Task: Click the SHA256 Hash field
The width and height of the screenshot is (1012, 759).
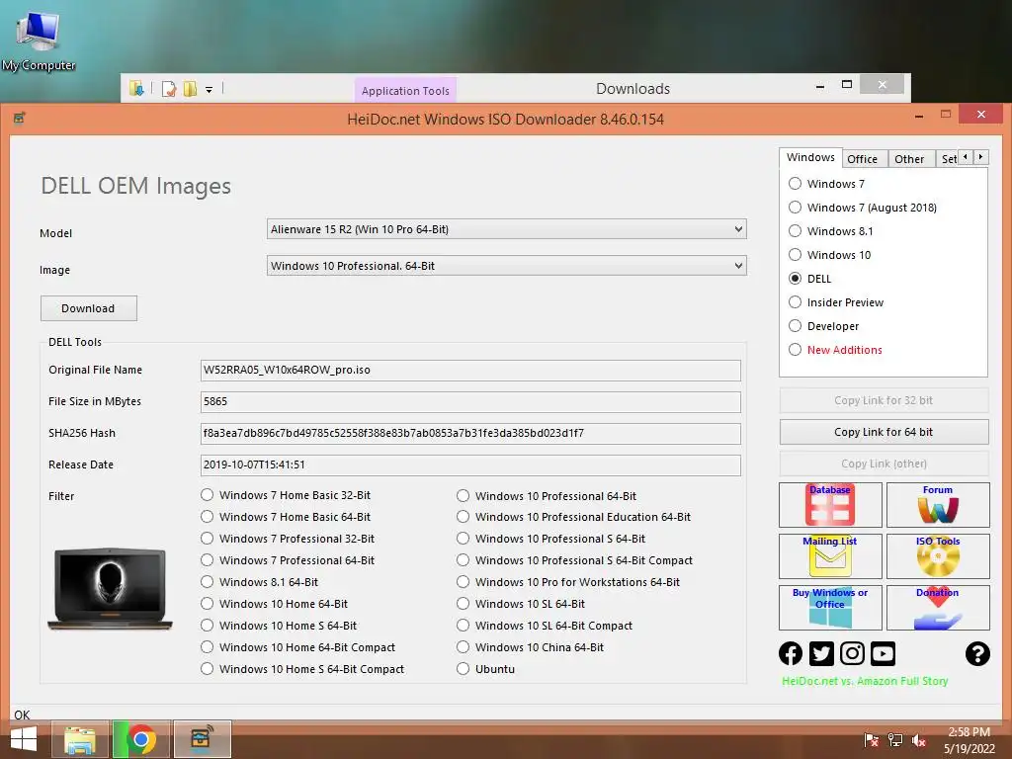Action: [470, 433]
